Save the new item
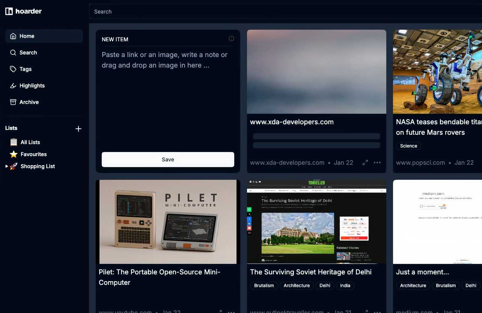 168,160
